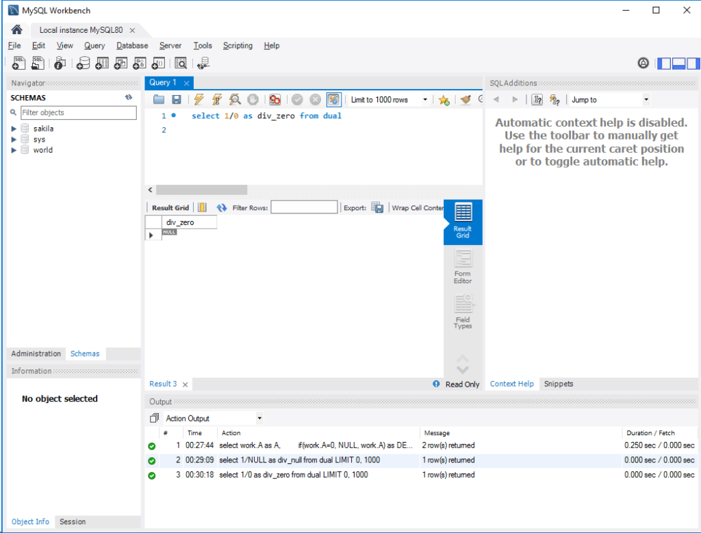Rollback transaction X icon
Viewport: 701px width, 533px height.
tap(315, 100)
